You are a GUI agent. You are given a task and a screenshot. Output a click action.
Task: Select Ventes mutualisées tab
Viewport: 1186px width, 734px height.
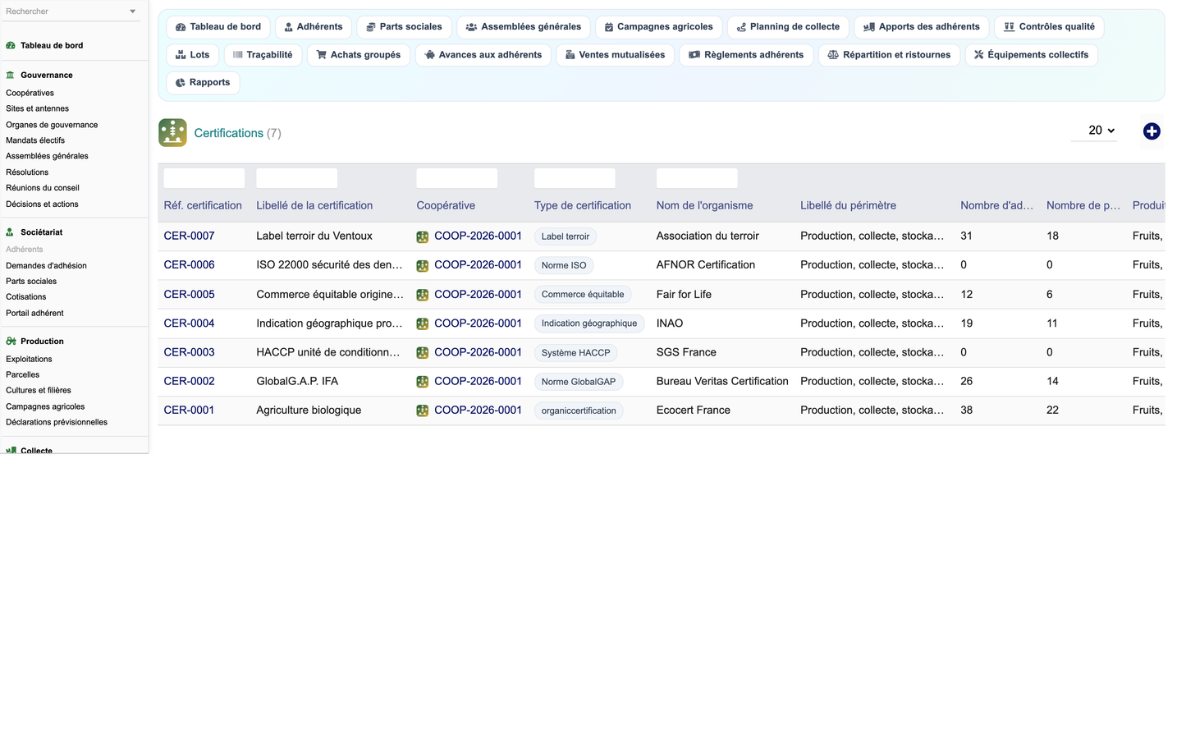pos(616,55)
